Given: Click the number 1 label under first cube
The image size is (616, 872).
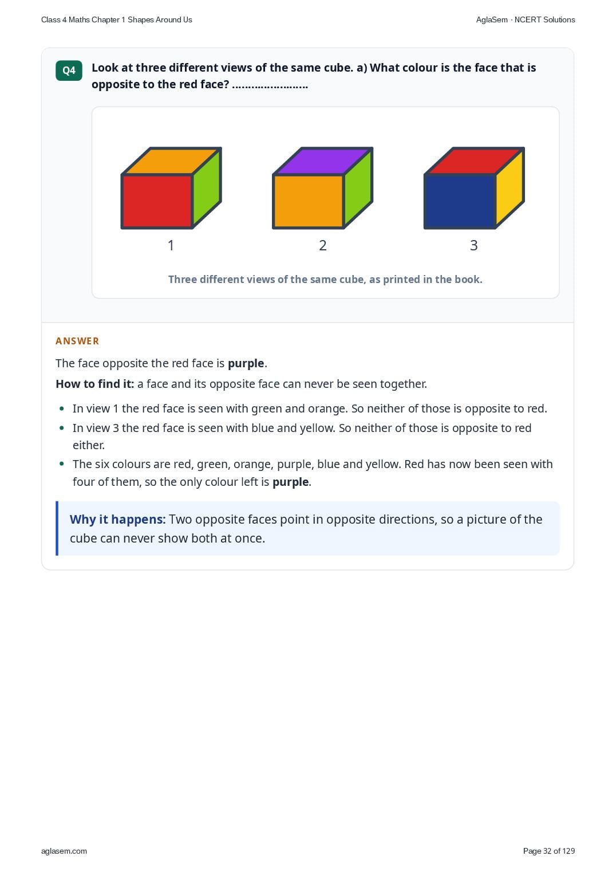Looking at the screenshot, I should coord(171,245).
